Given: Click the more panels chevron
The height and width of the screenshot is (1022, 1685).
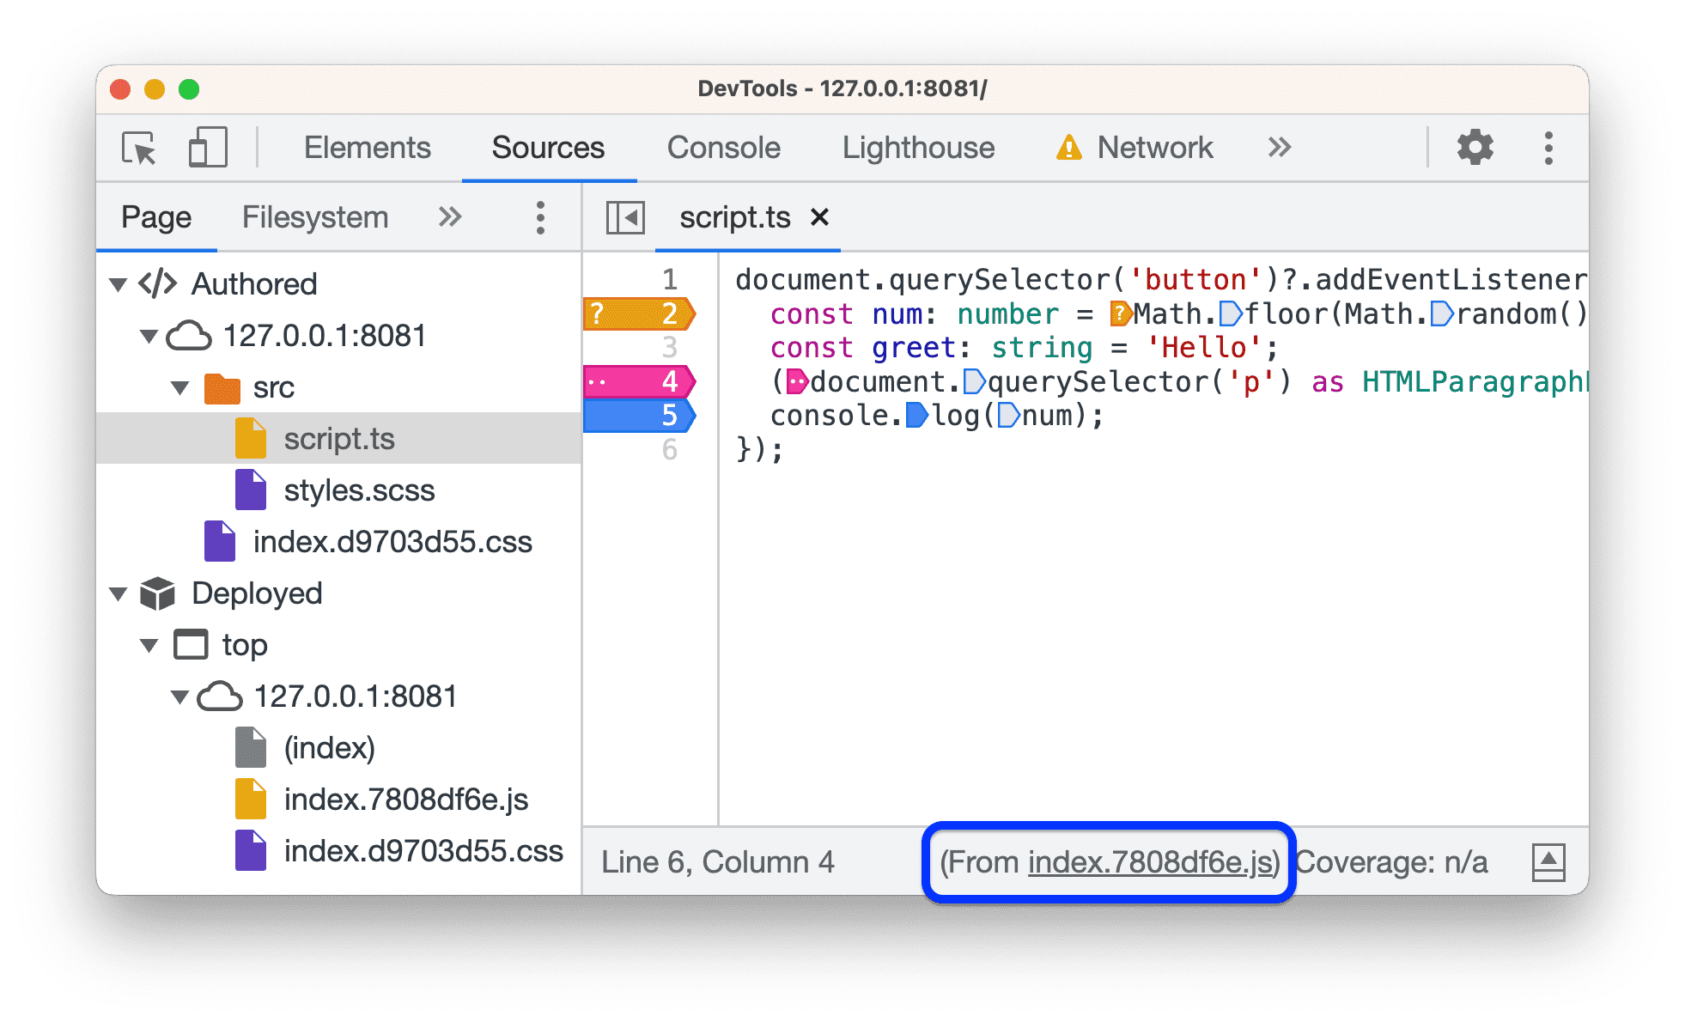Looking at the screenshot, I should coord(1284,147).
